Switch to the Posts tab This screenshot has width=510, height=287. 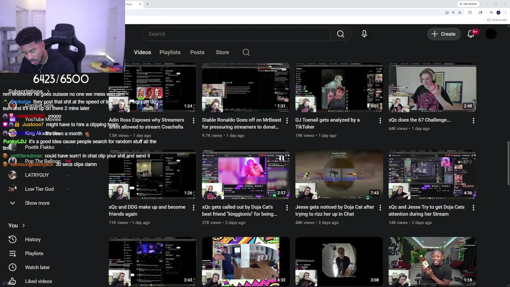coord(197,52)
